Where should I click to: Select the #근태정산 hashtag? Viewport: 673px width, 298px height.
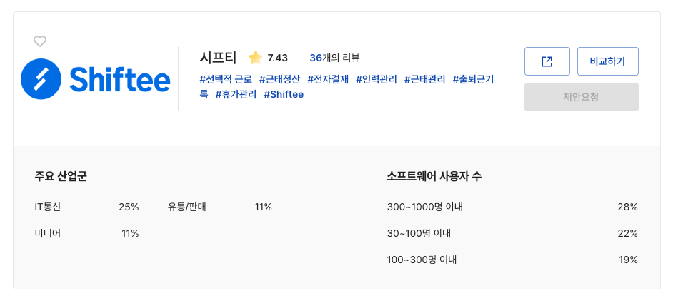click(x=279, y=79)
